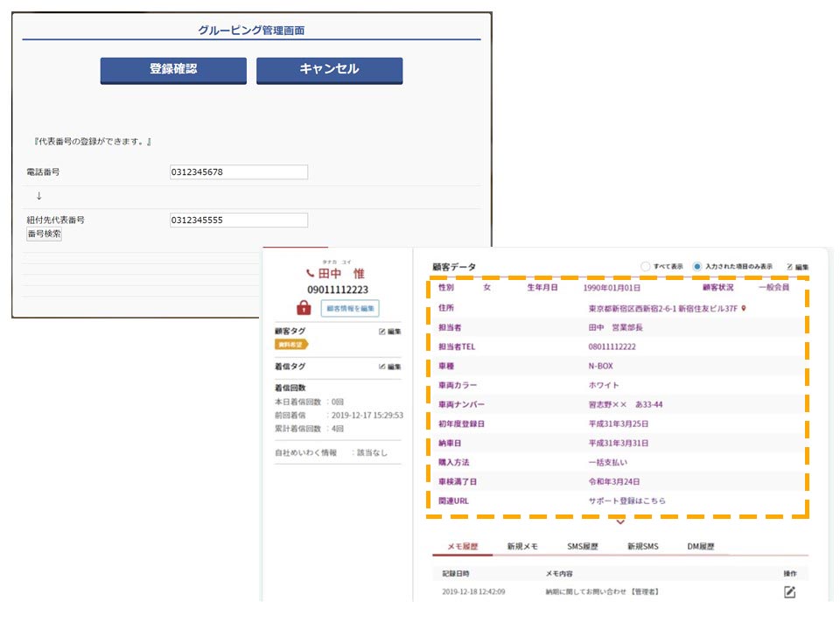Switch to the 新規メモ tab
The width and height of the screenshot is (840, 630).
pyautogui.click(x=522, y=546)
